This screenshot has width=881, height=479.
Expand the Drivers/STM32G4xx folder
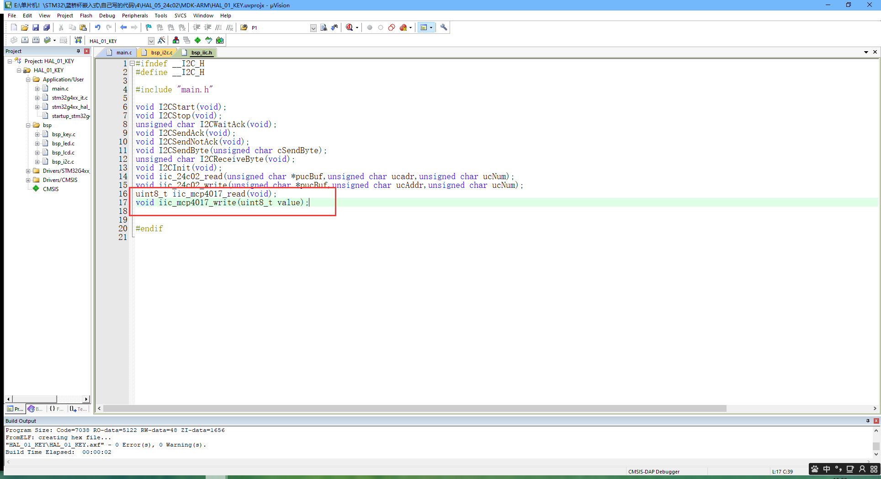point(28,171)
